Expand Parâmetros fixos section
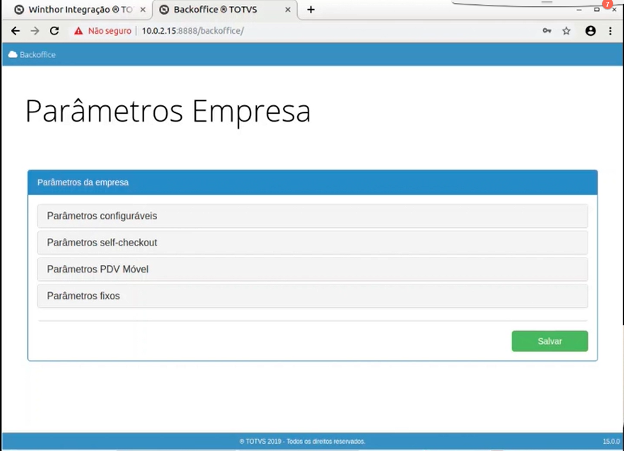 (312, 296)
